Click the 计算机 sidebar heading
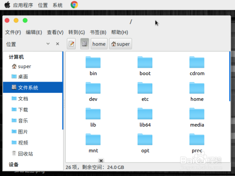 tap(16, 57)
